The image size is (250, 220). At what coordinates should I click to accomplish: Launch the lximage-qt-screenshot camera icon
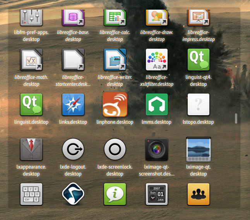coord(157,149)
